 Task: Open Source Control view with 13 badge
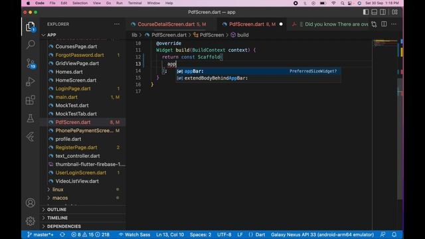click(31, 64)
